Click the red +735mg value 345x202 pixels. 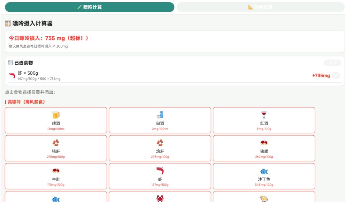[321, 75]
